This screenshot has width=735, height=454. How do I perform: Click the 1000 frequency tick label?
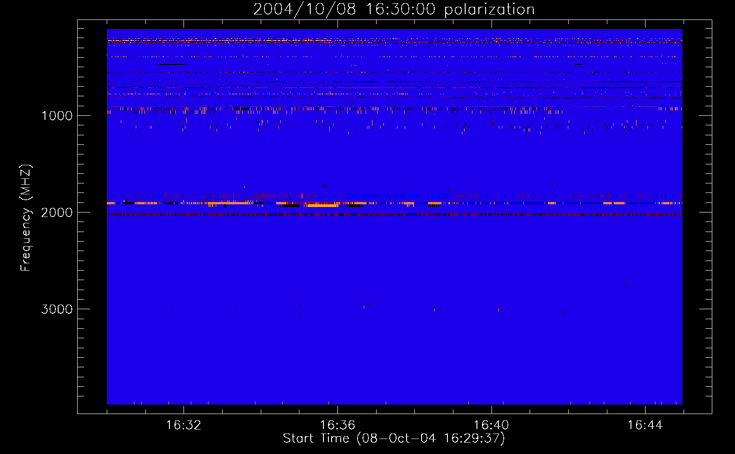tap(57, 116)
